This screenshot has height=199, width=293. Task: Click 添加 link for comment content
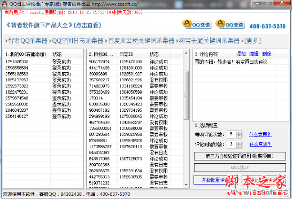point(241,54)
